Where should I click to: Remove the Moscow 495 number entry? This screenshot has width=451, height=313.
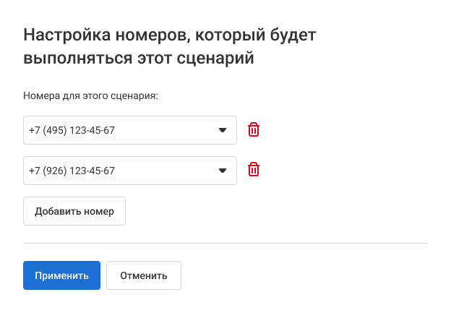254,130
